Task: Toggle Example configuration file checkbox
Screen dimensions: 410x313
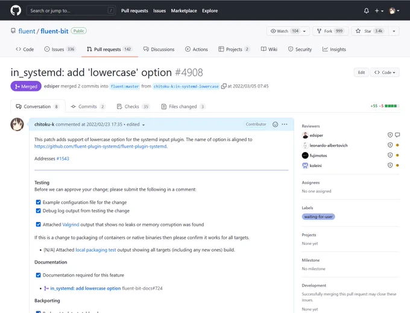Action: [x=39, y=202]
